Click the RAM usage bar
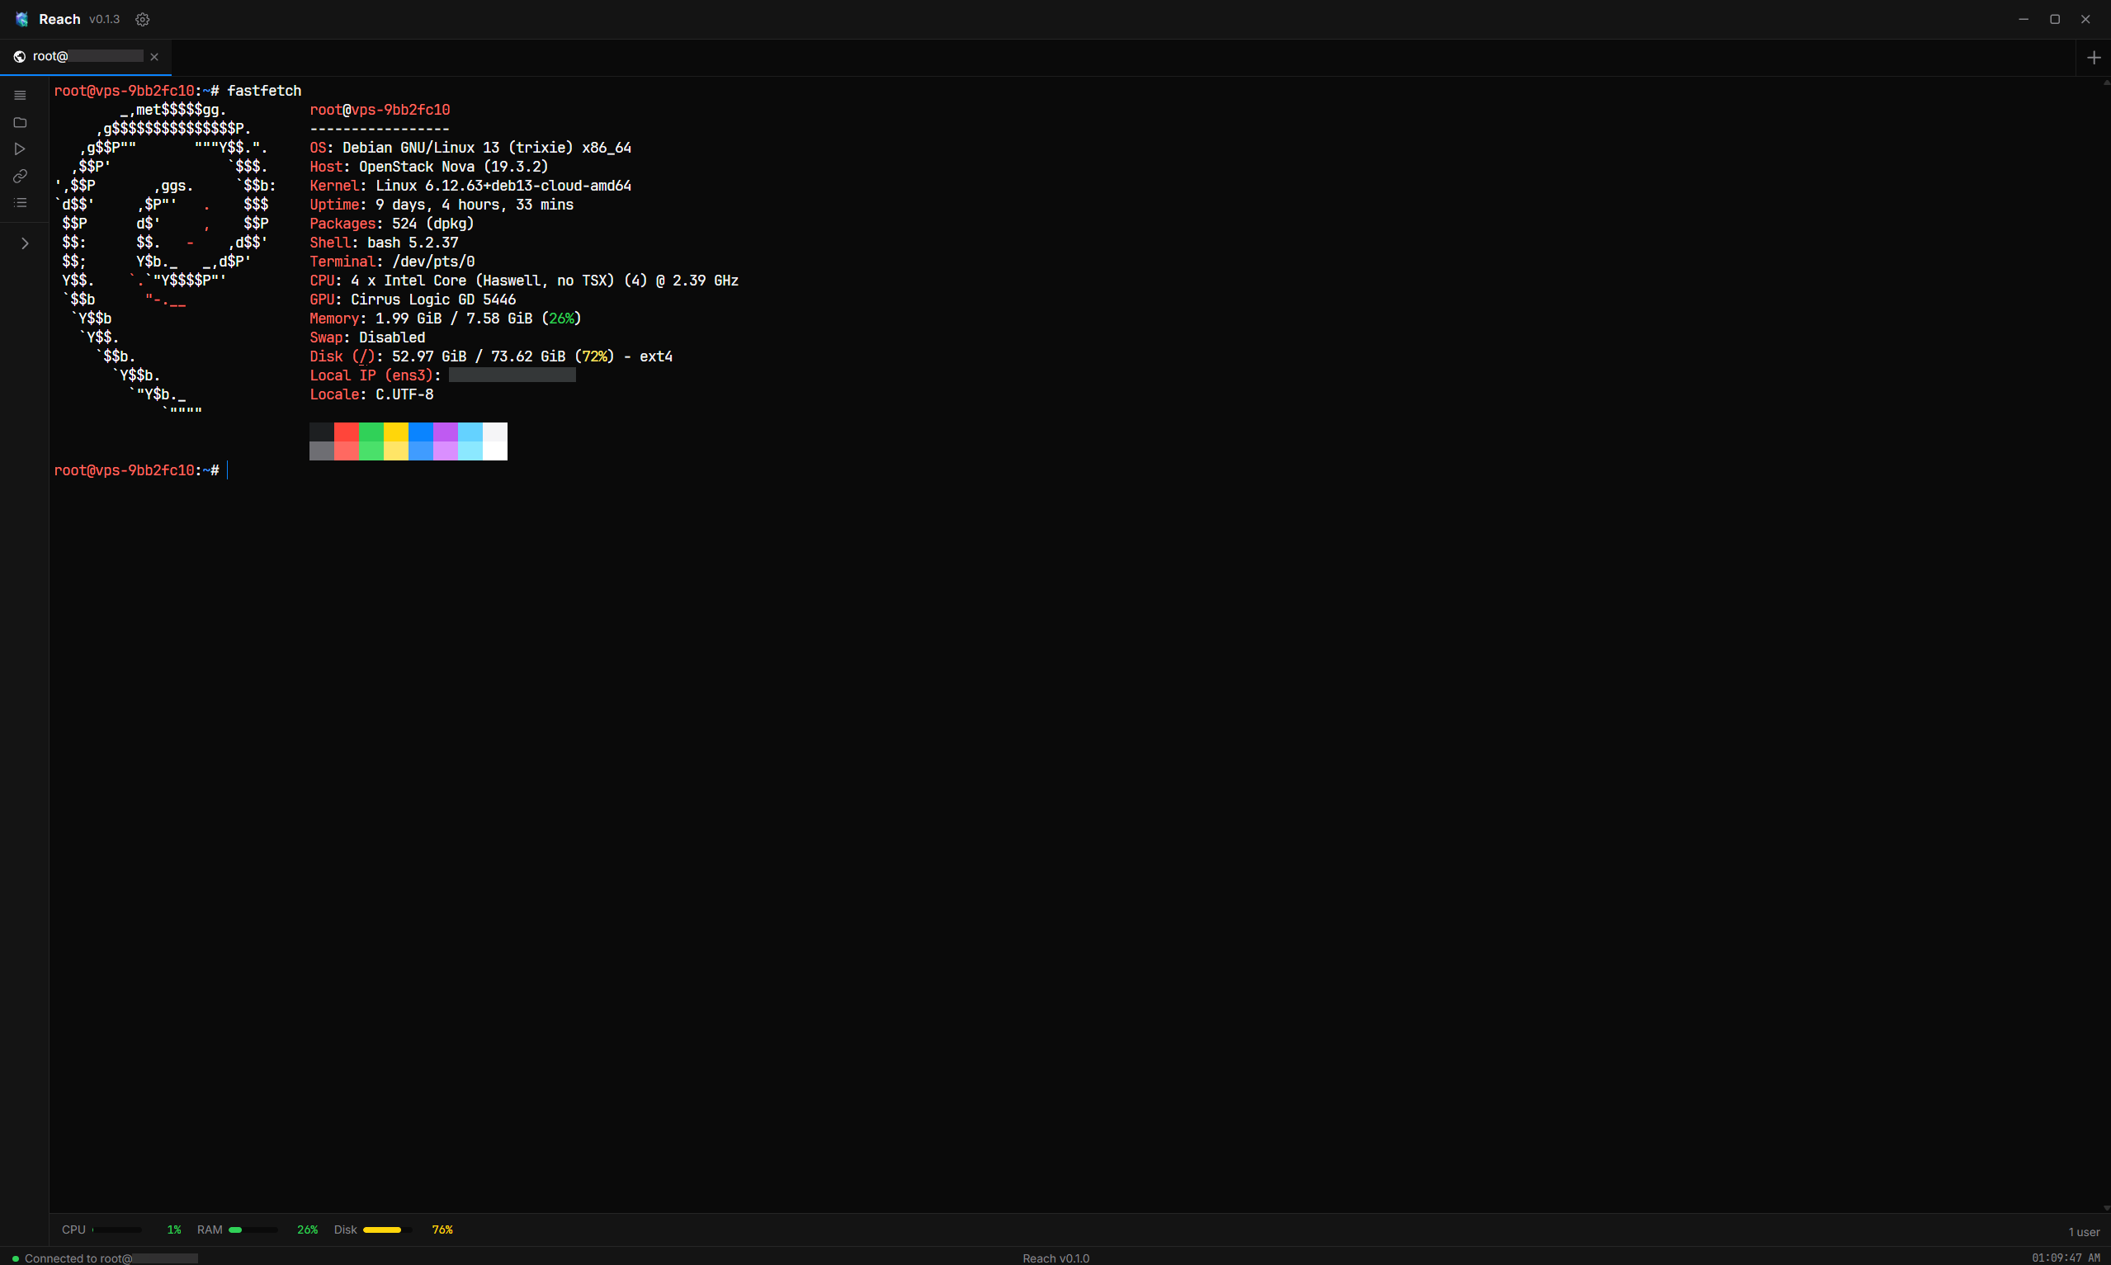This screenshot has height=1265, width=2111. click(x=253, y=1230)
